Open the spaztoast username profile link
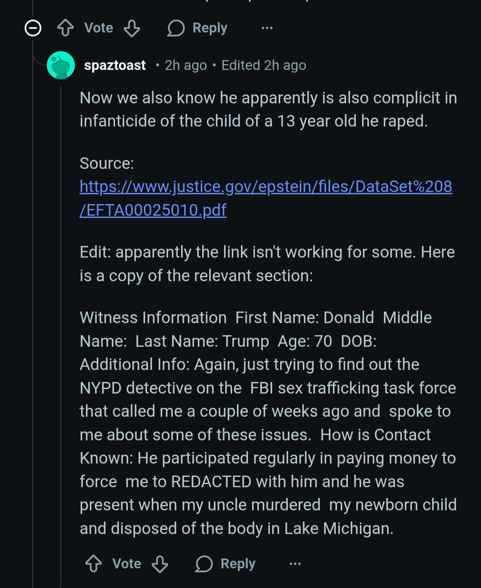 (115, 66)
